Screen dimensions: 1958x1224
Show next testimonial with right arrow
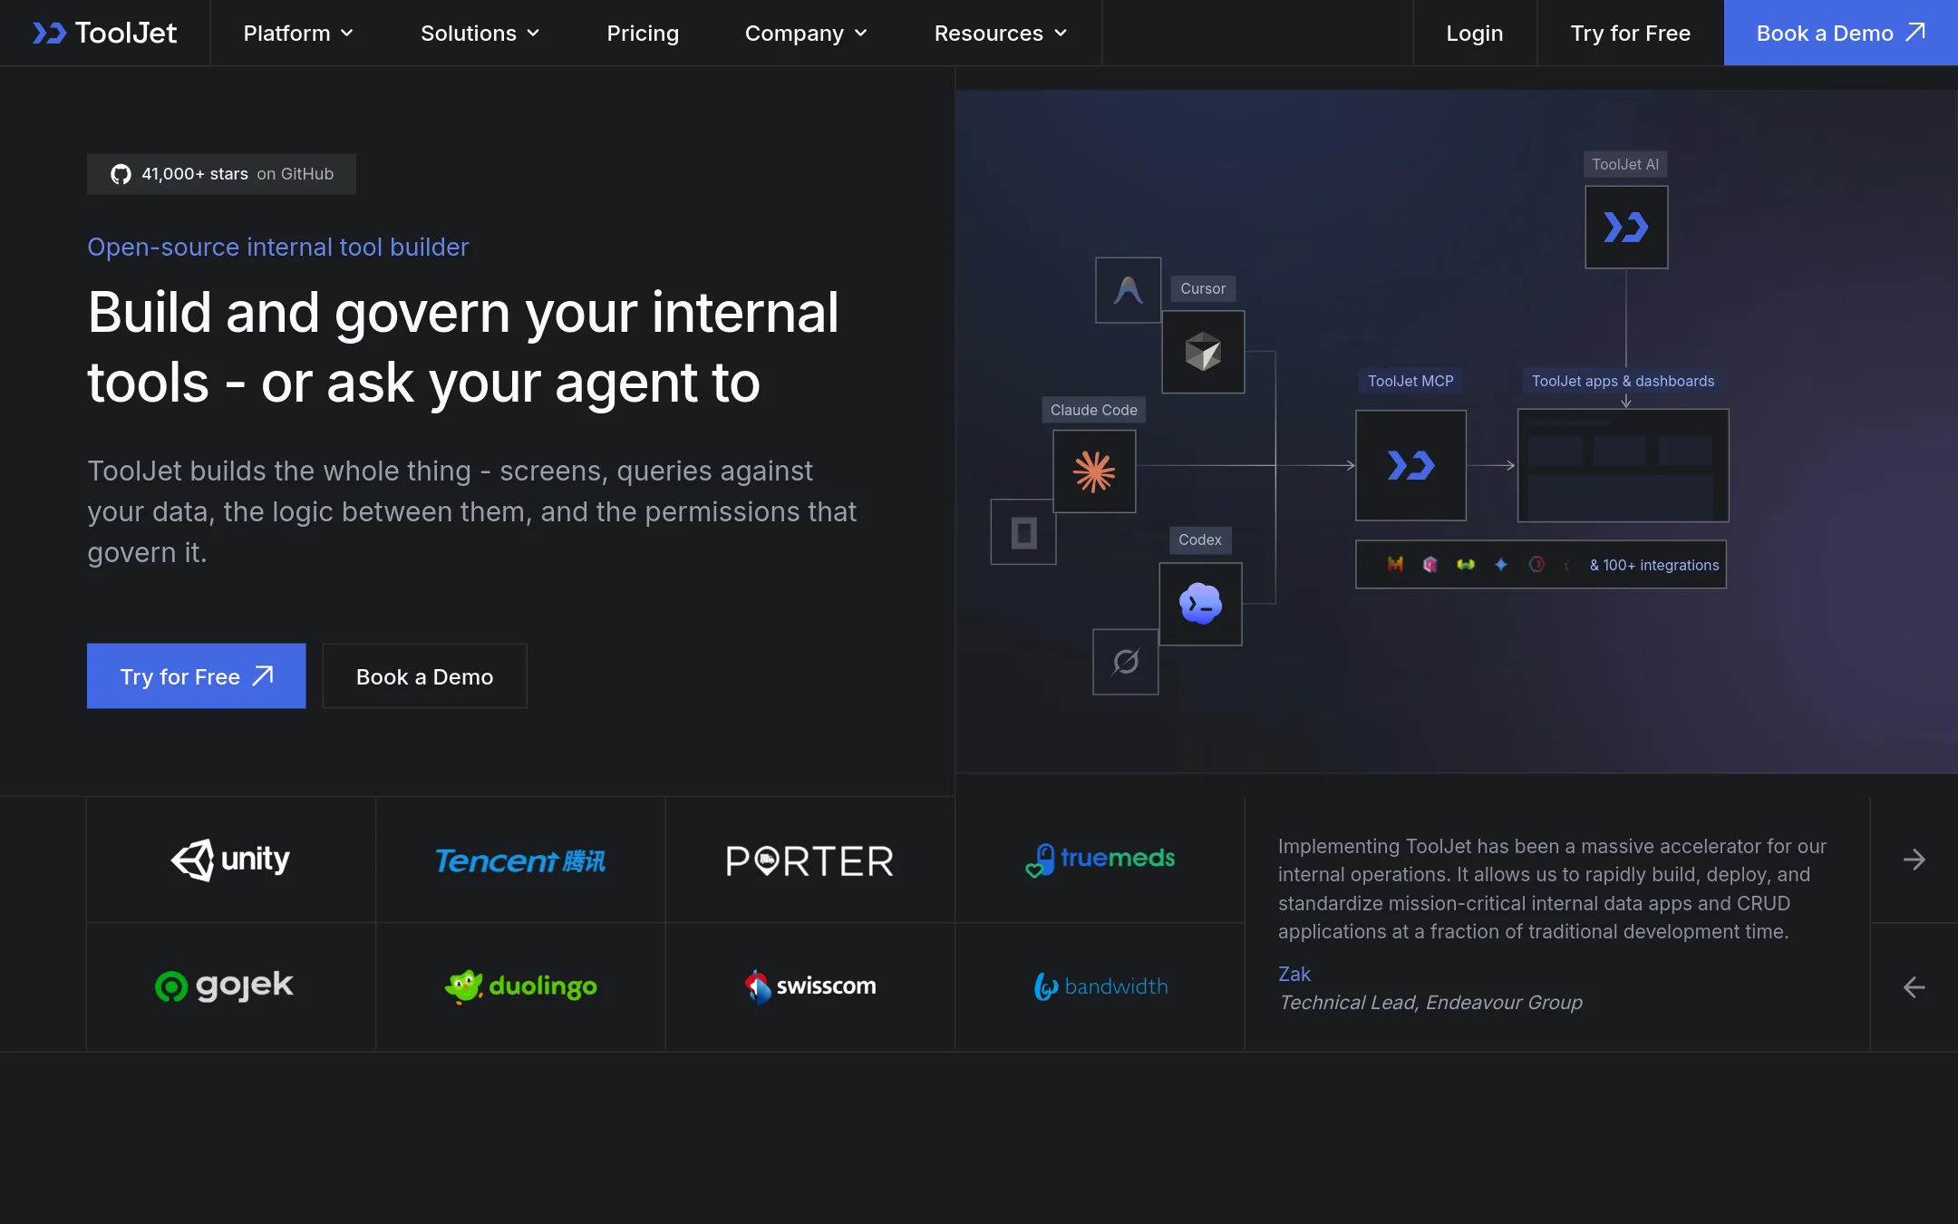[x=1914, y=860]
